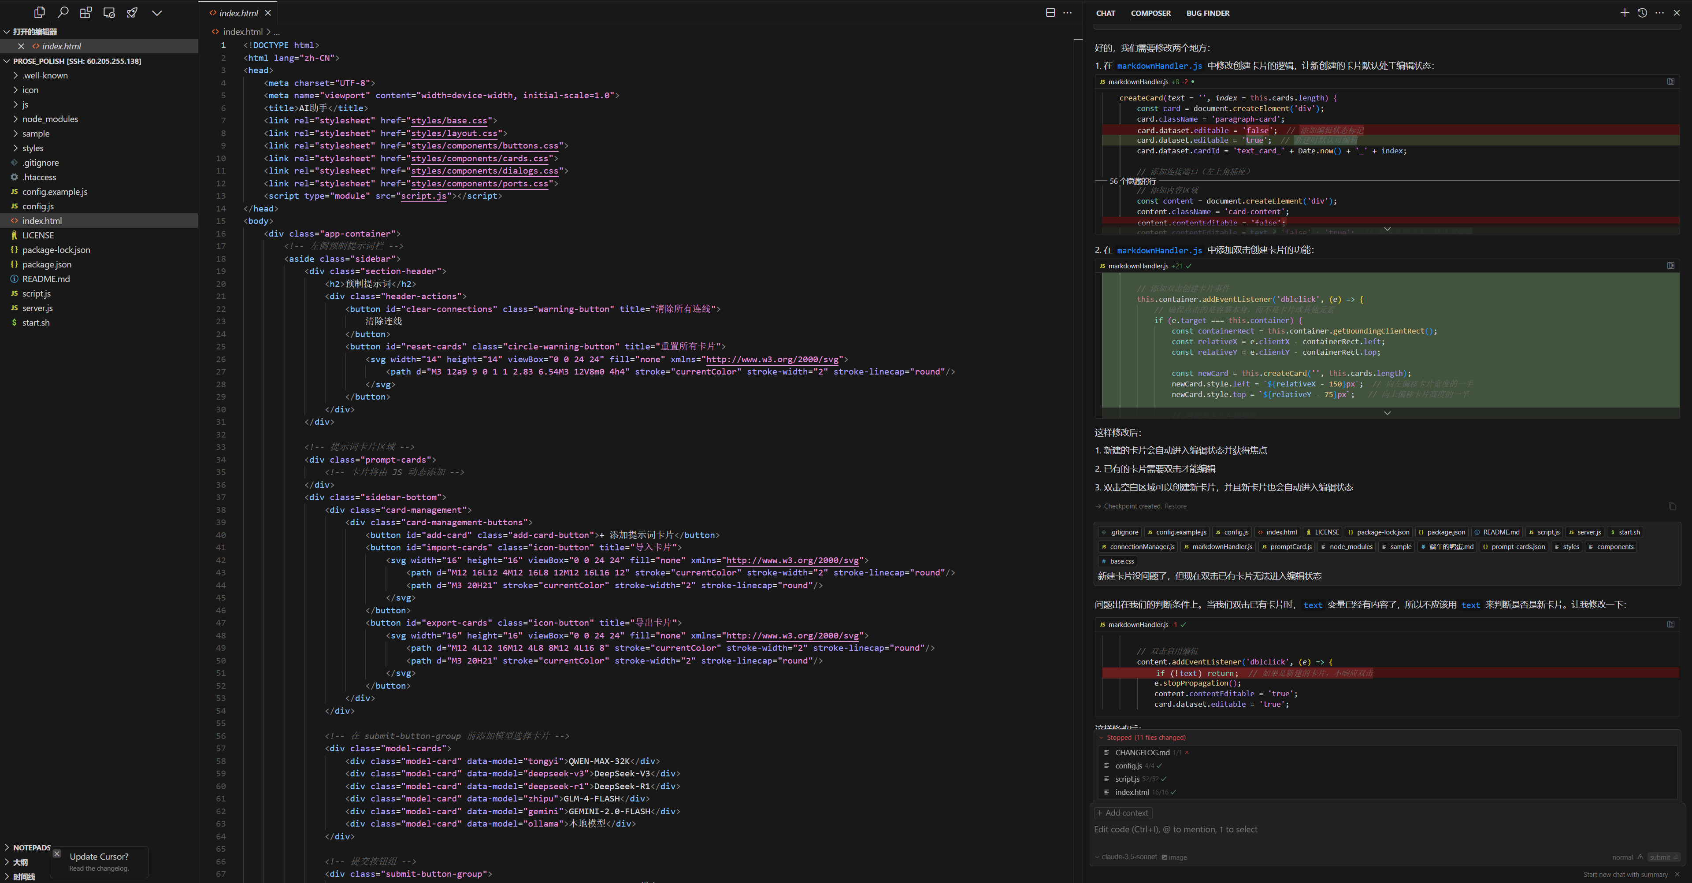
Task: Open the Search view icon
Action: pos(63,12)
